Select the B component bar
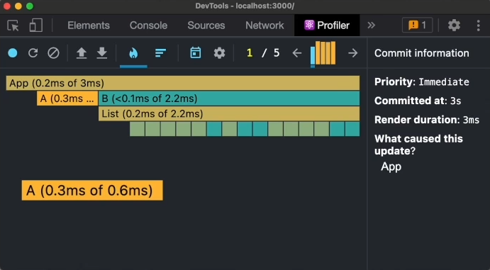Image resolution: width=490 pixels, height=270 pixels. click(229, 99)
